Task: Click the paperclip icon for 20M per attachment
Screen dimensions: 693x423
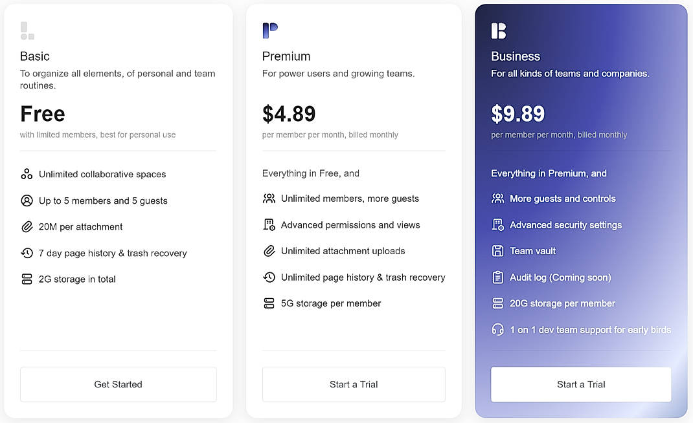Action: (x=27, y=226)
